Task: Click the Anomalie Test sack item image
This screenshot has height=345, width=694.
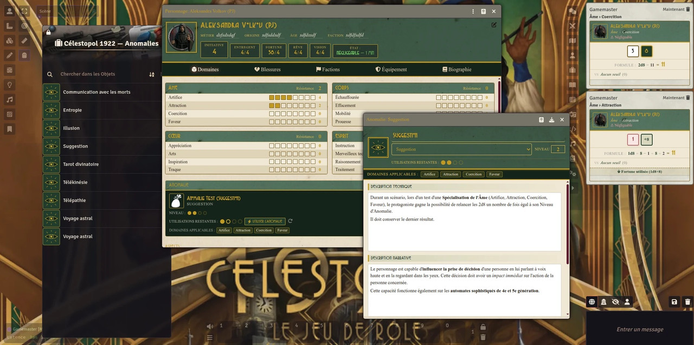Action: point(176,201)
